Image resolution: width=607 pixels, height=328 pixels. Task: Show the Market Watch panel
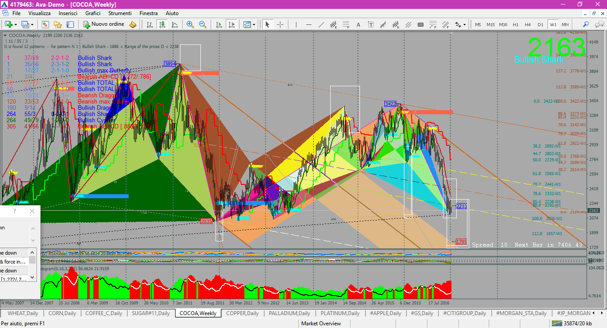(x=45, y=24)
